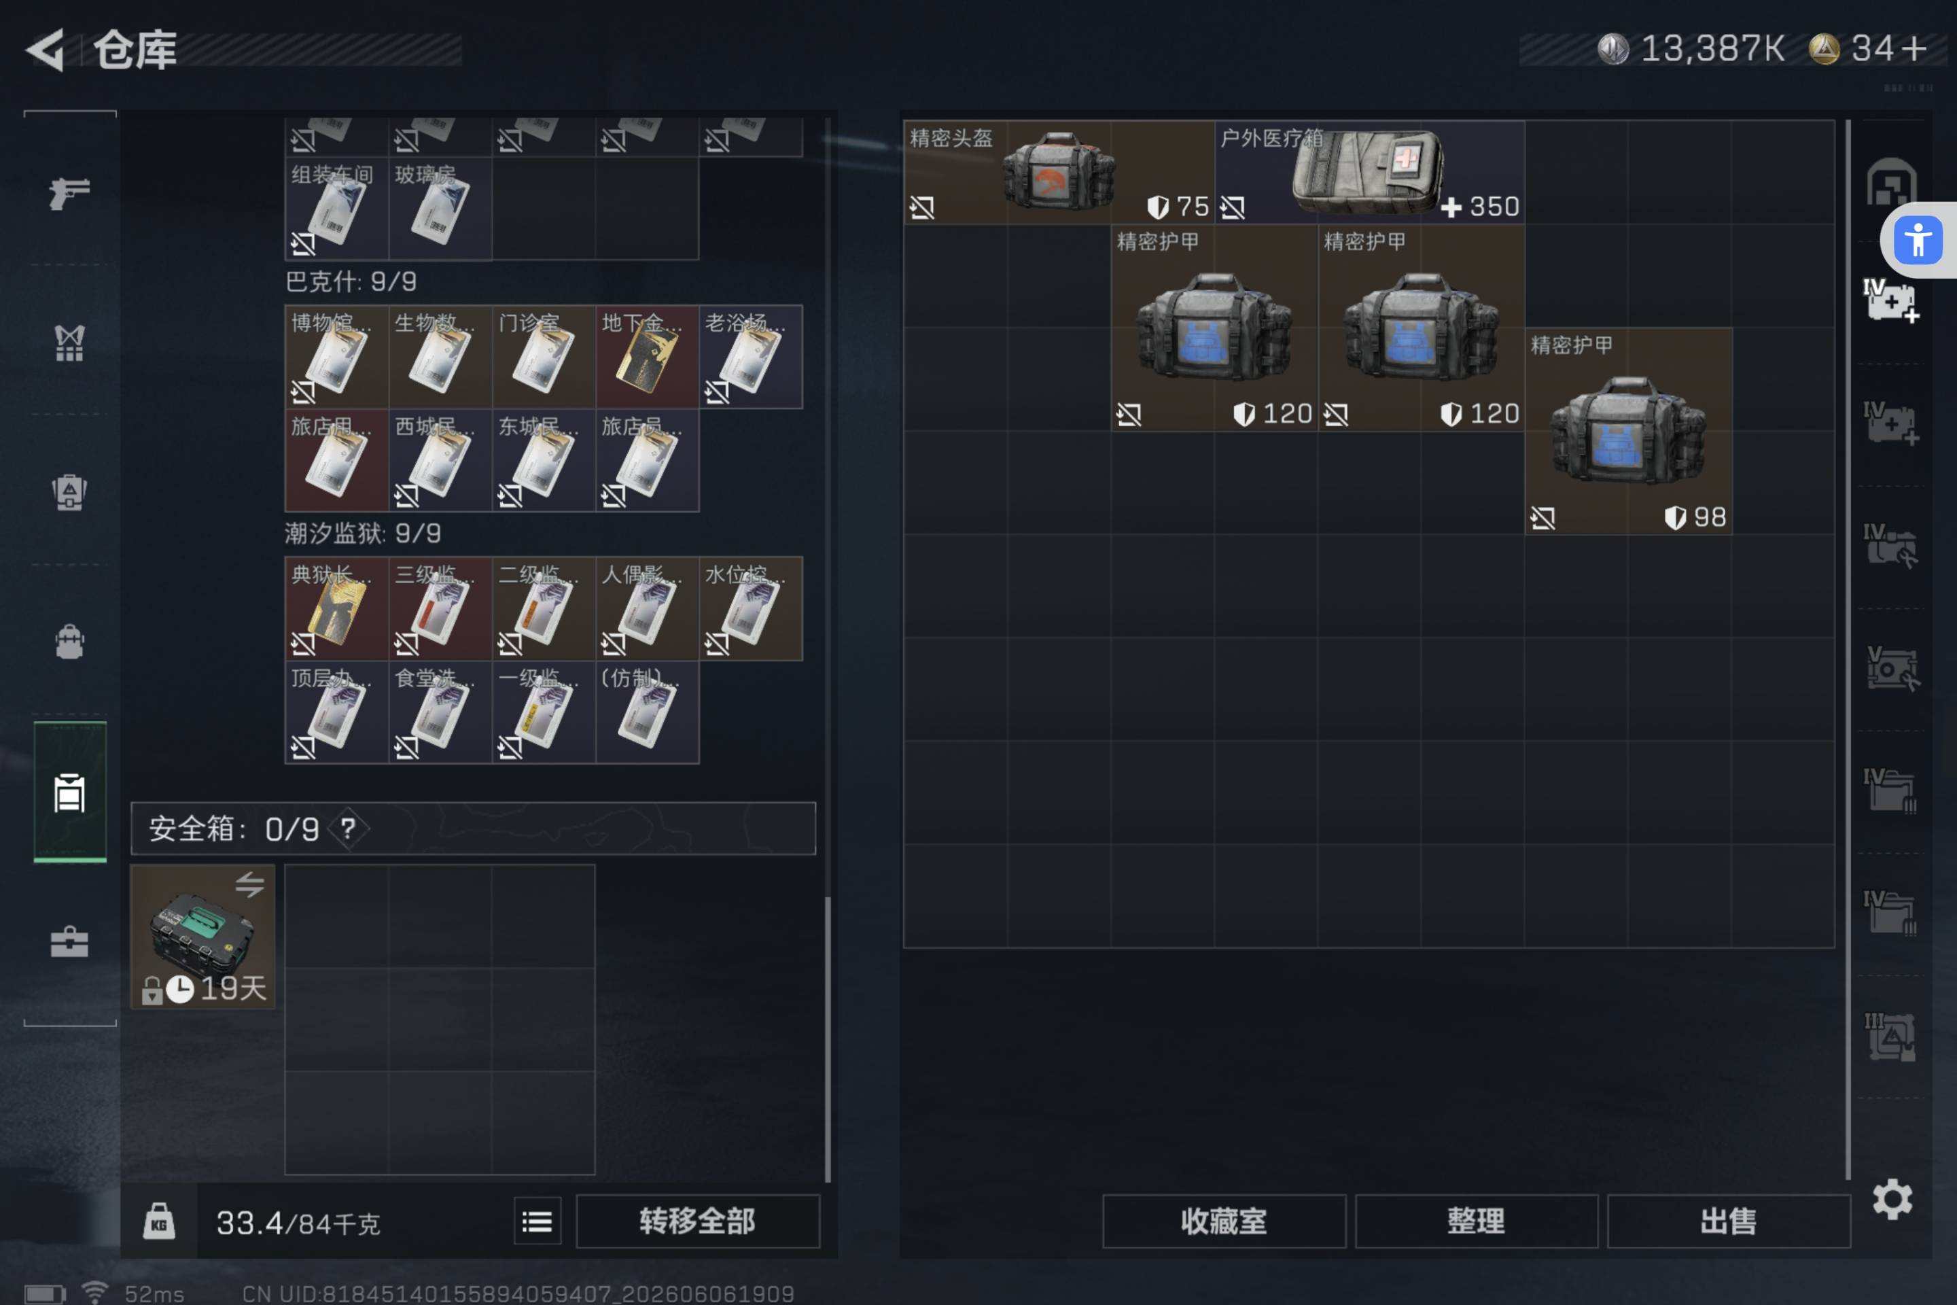Toggle list view button beside 转移全部
Viewport: 1957px width, 1305px height.
537,1221
